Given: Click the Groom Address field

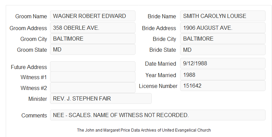Looking at the screenshot, I should [93, 28].
